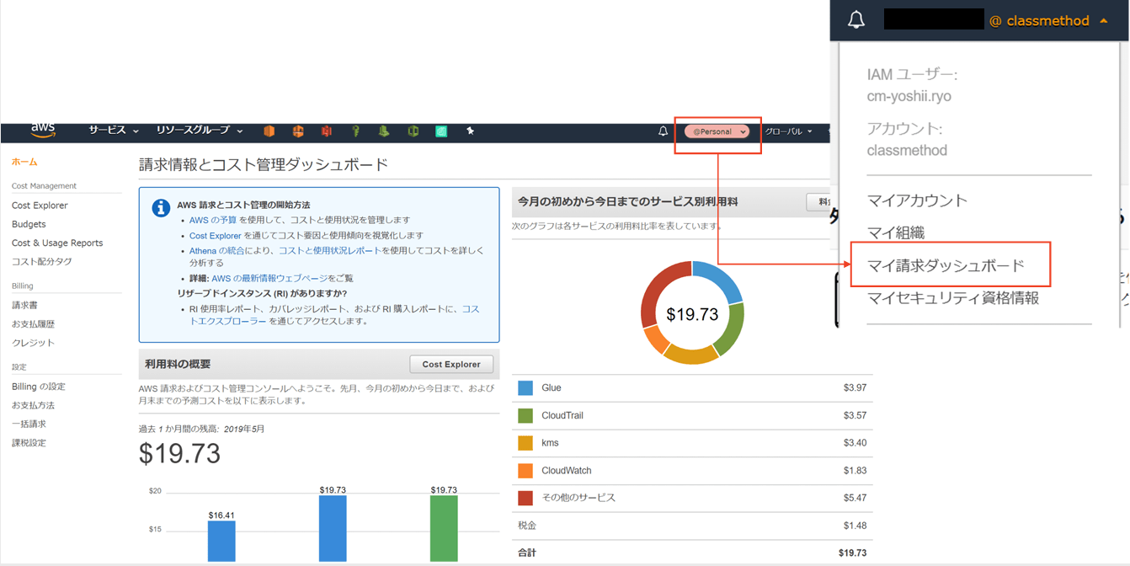
Task: Expand the リソースグループ dropdown
Action: pyautogui.click(x=199, y=131)
